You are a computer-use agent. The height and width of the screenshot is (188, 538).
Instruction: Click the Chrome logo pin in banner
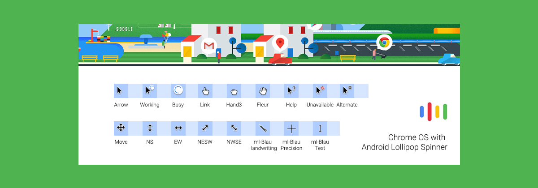pyautogui.click(x=384, y=43)
